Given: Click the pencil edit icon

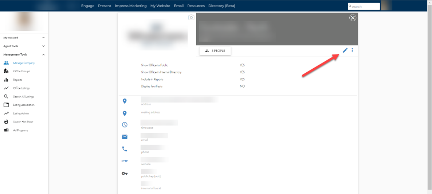Looking at the screenshot, I should (x=345, y=50).
